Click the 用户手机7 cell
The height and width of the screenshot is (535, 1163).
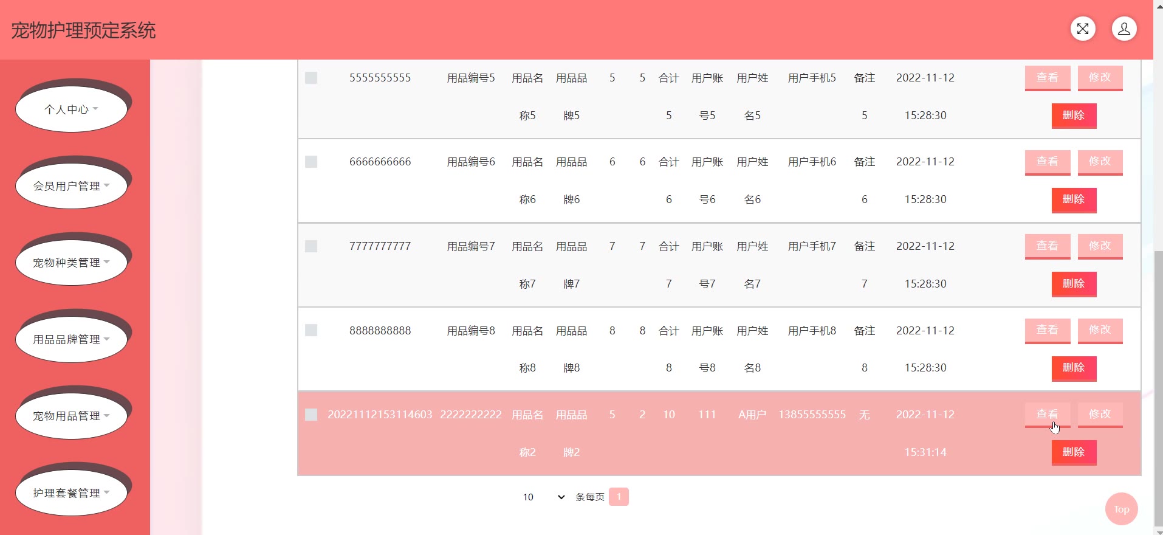[812, 246]
